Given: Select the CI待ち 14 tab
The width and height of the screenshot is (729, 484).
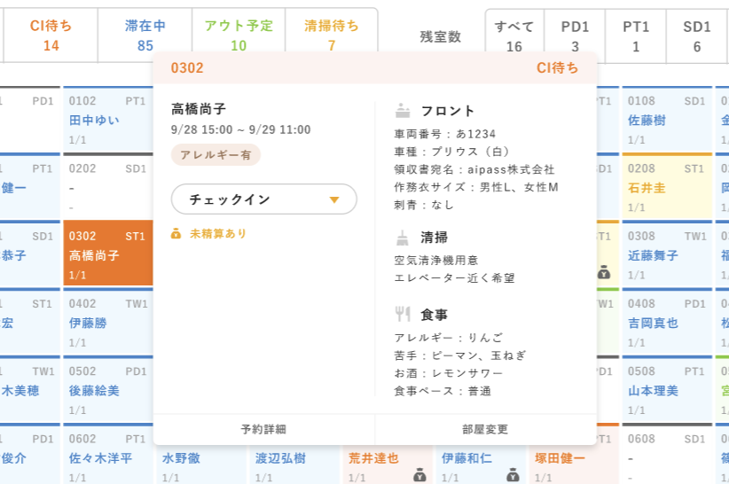Looking at the screenshot, I should (x=51, y=35).
